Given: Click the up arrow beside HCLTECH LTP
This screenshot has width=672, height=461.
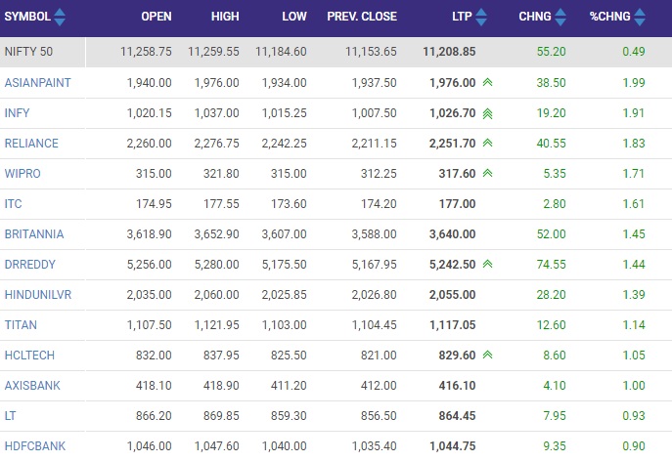Looking at the screenshot, I should click(x=487, y=355).
